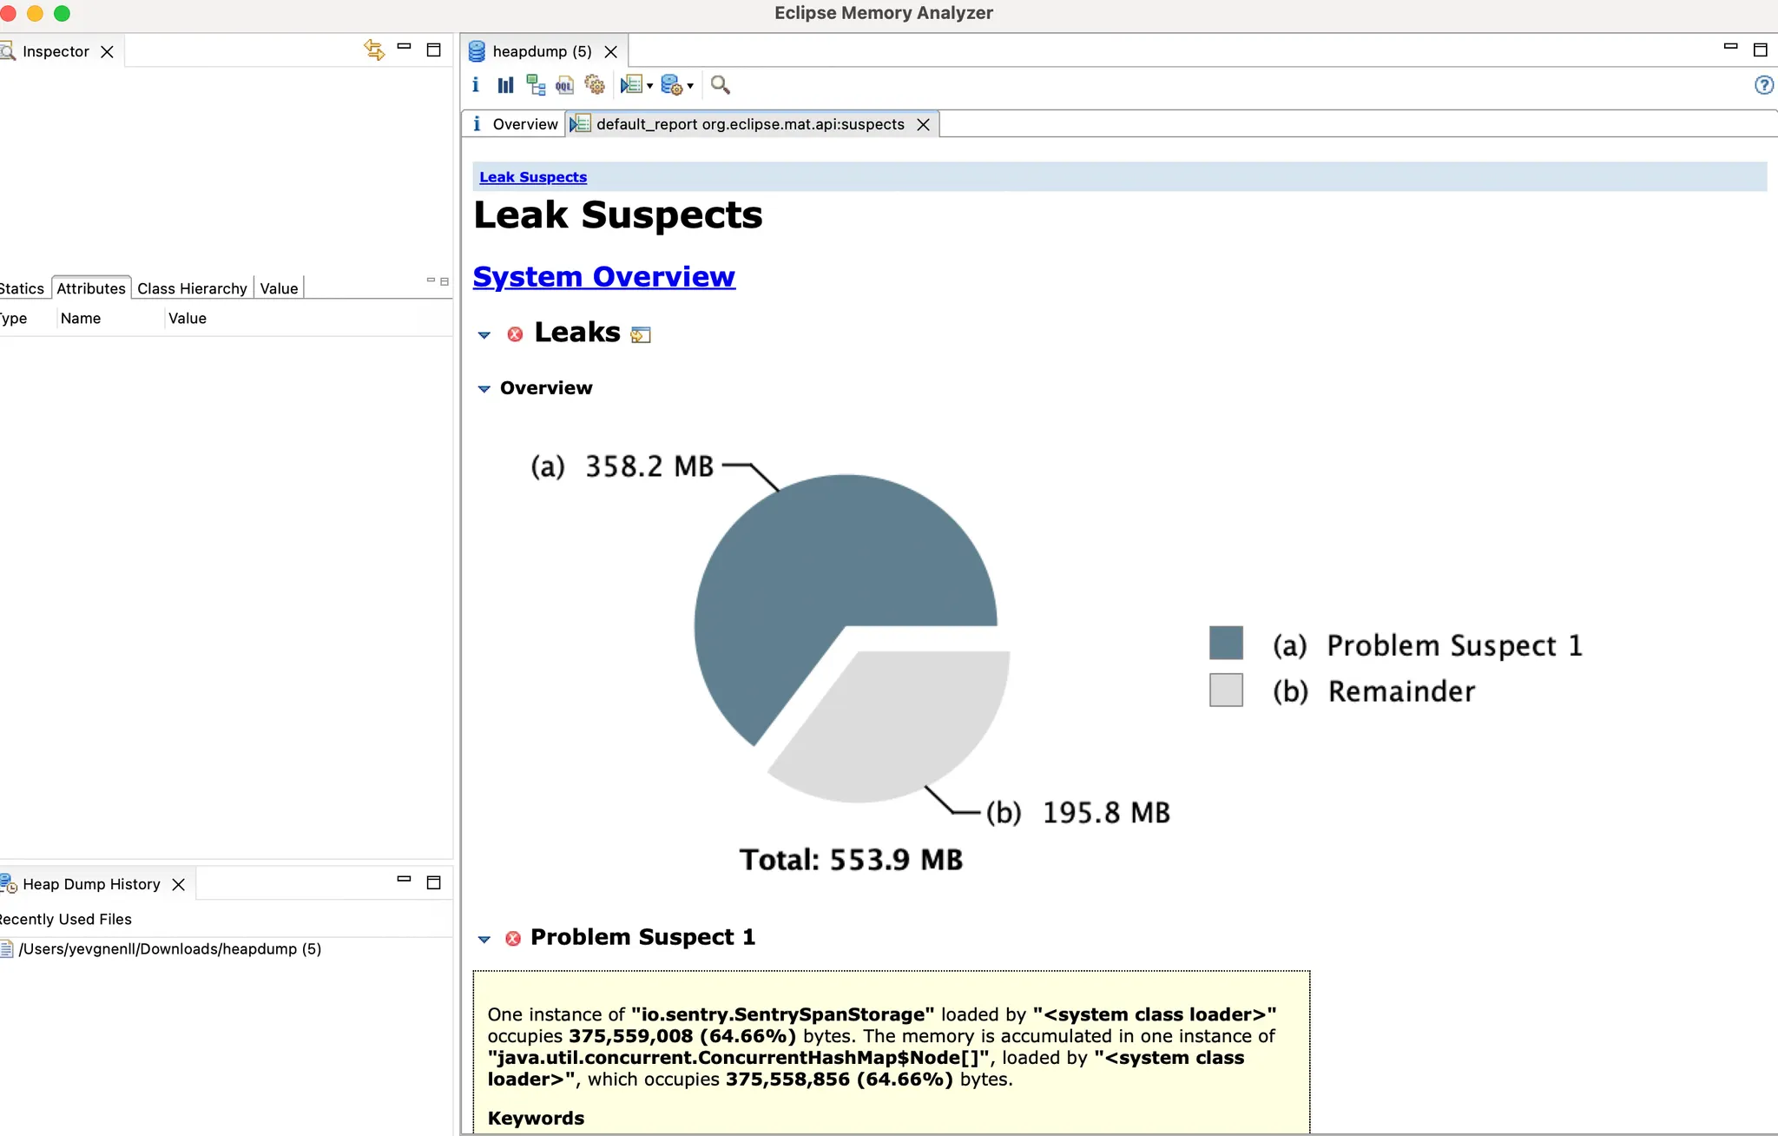1778x1136 pixels.
Task: Open the Overview info toolbar icon
Action: point(475,85)
